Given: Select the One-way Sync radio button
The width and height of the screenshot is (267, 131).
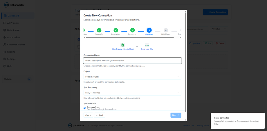Looking at the screenshot, I should coord(85,108).
